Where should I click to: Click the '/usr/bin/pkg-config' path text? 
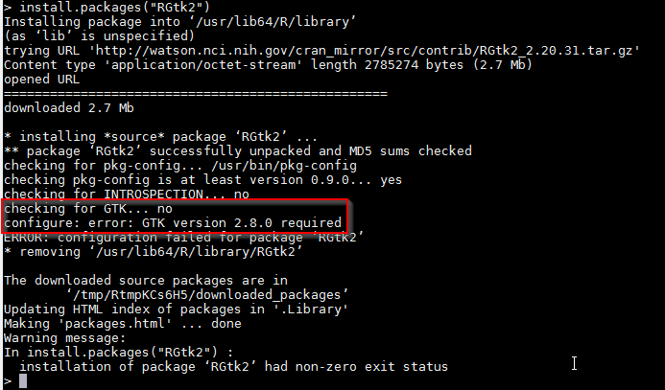[284, 165]
